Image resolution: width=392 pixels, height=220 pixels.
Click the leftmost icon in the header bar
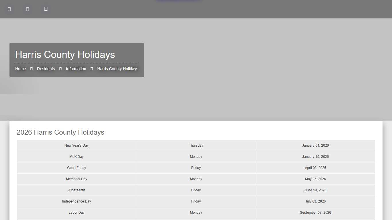pos(9,9)
